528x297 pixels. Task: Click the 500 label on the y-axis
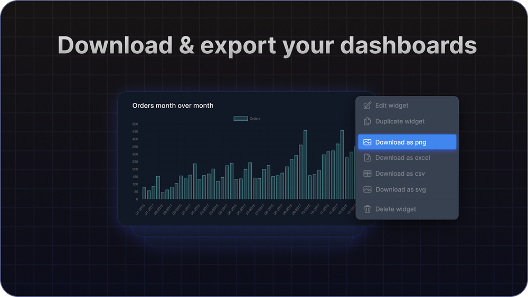click(x=135, y=124)
